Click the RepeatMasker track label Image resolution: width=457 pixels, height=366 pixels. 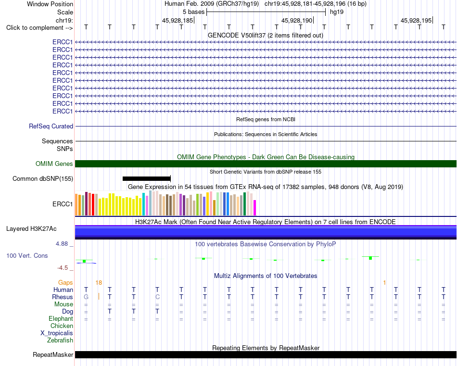pyautogui.click(x=53, y=354)
